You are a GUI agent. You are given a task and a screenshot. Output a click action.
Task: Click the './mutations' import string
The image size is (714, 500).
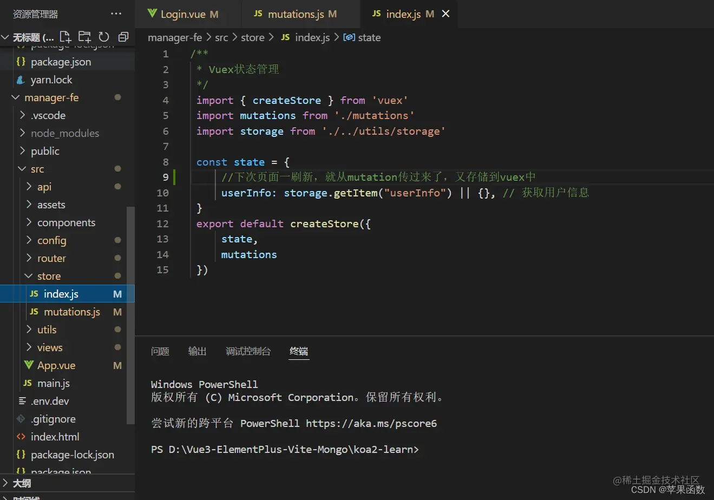(375, 115)
